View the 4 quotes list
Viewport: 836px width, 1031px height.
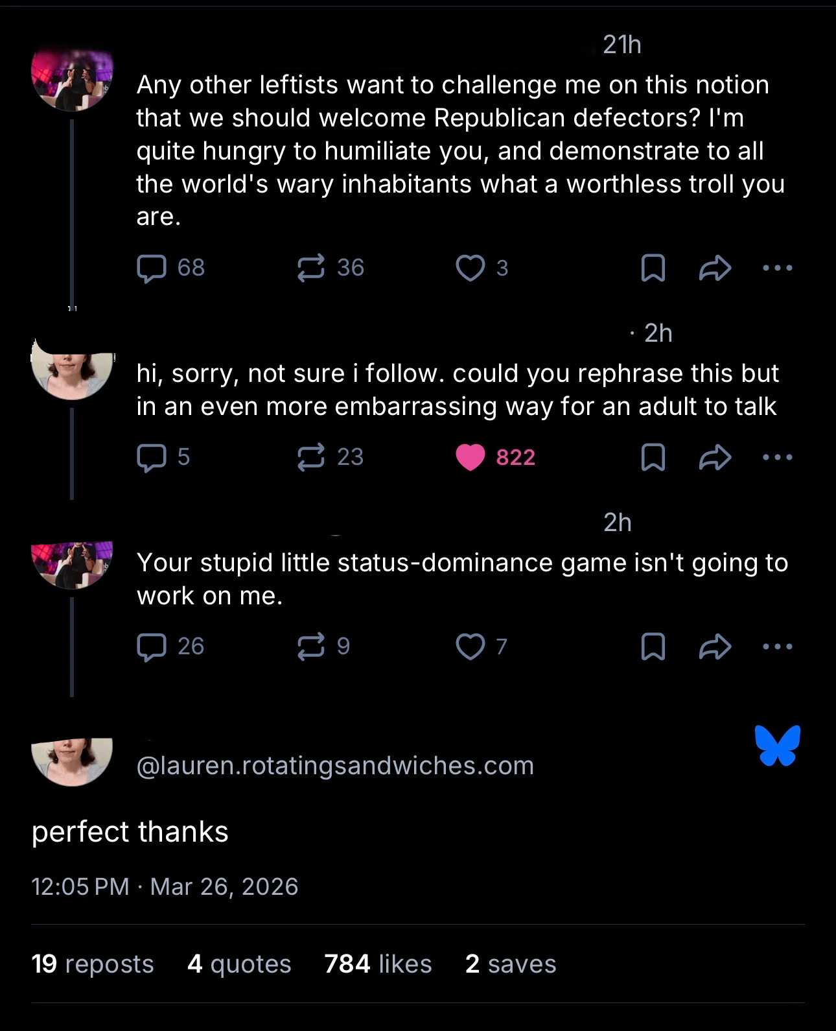[239, 964]
